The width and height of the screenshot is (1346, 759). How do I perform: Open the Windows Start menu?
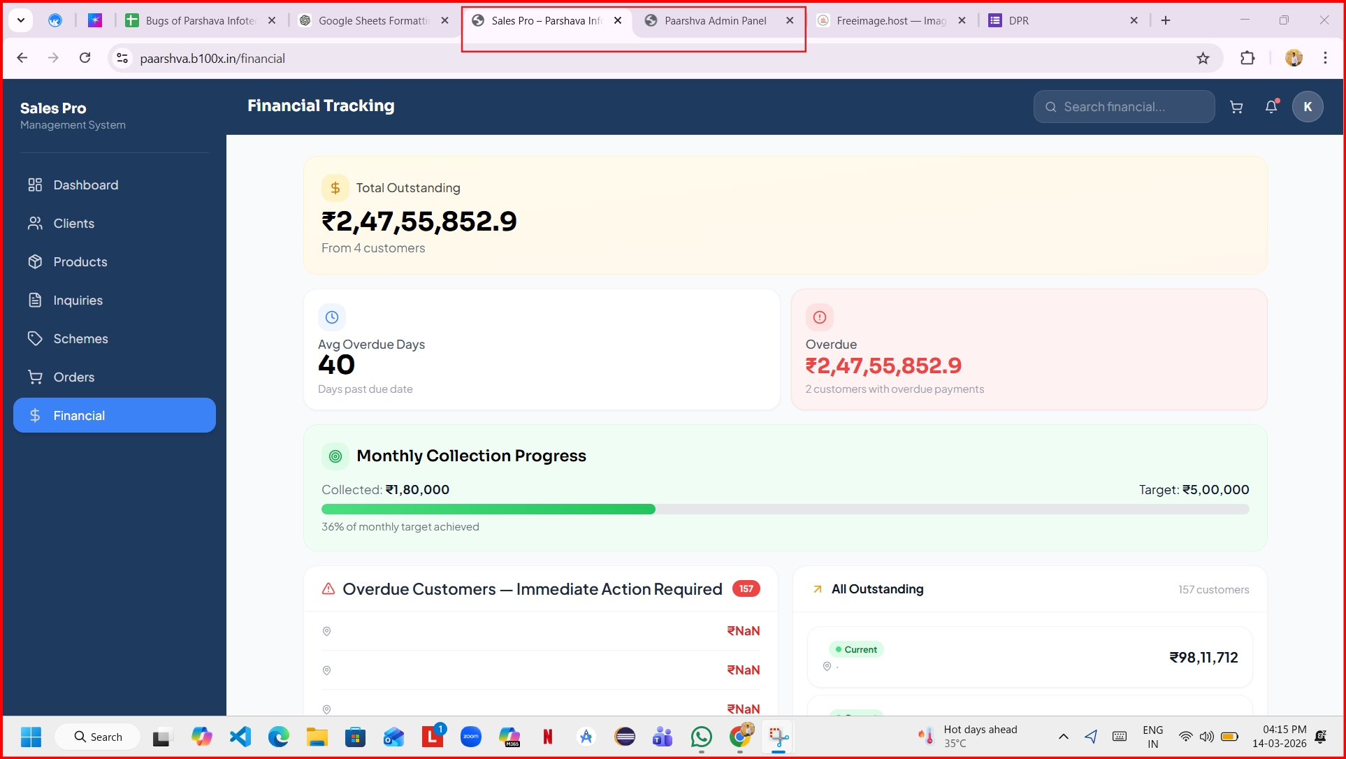click(31, 737)
